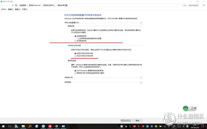Click the green floating memory usage ball
This screenshot has height=129, width=207.
pos(186,108)
